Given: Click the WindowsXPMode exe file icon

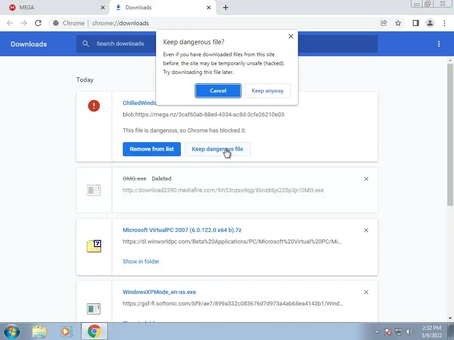Looking at the screenshot, I should 94,309.
